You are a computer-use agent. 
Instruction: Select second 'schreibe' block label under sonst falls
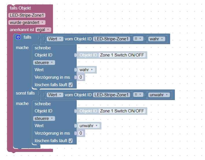pyautogui.click(x=43, y=104)
